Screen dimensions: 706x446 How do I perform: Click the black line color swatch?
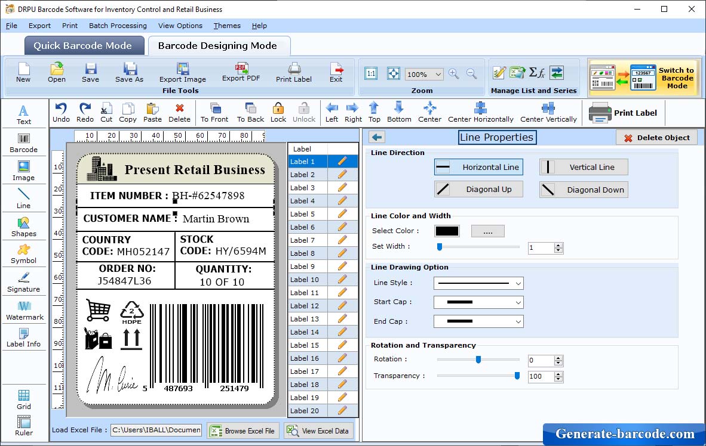(447, 231)
